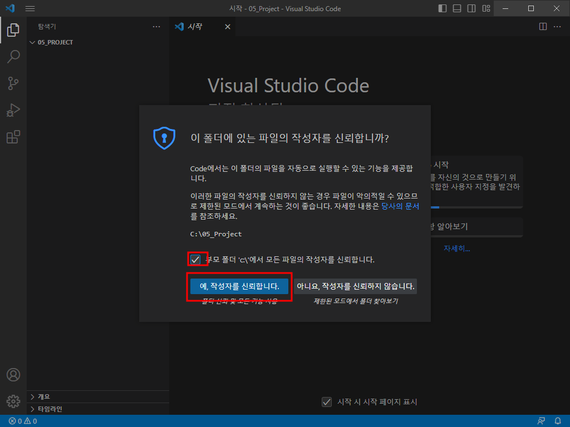Toggle trust parent folder 'c:\' checkbox
Screen dimensions: 570x427
(195, 260)
